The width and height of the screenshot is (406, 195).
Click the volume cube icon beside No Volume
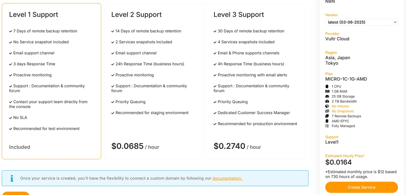coord(327,106)
